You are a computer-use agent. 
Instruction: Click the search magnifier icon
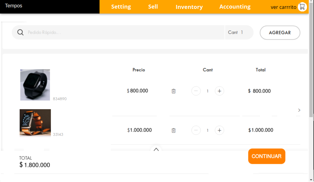click(20, 33)
